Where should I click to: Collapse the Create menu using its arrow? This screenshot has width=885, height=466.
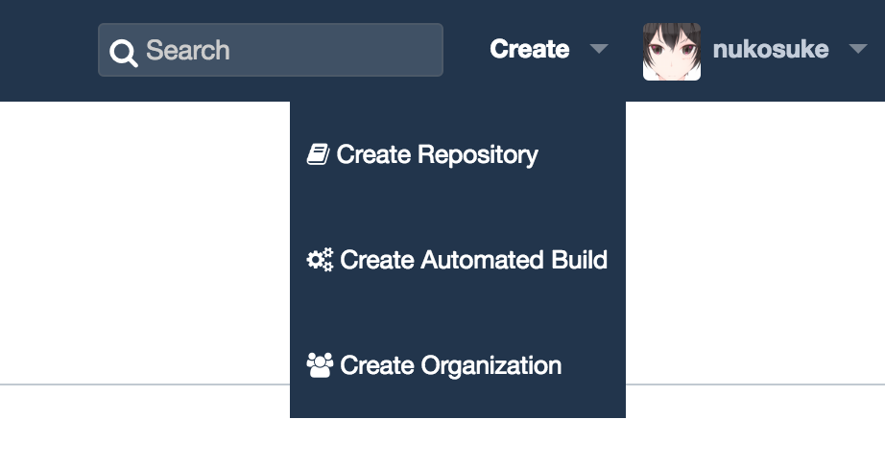[599, 49]
